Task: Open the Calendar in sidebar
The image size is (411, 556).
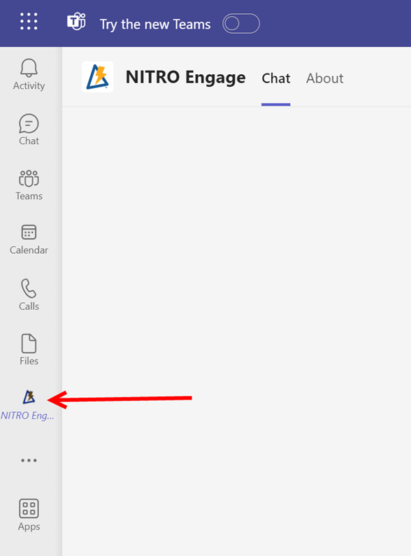Action: click(x=29, y=240)
